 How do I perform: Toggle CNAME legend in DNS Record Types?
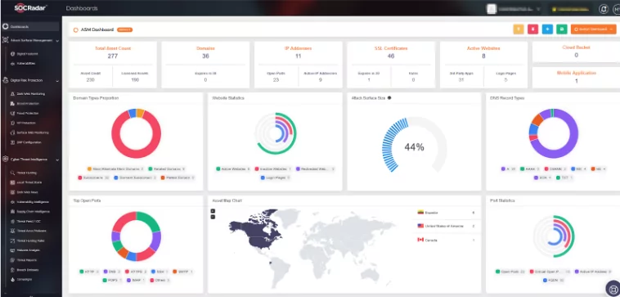coord(556,169)
